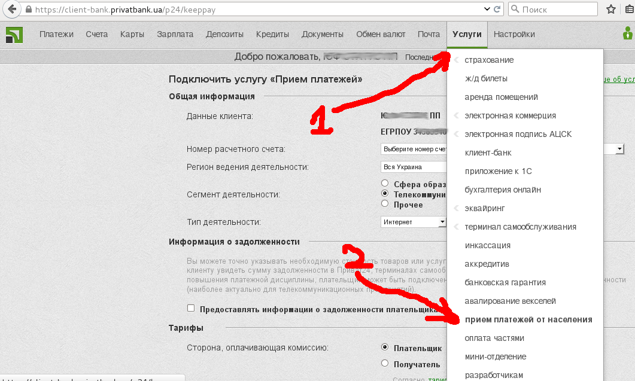Click the Услуги menu tab
635x381 pixels.
pyautogui.click(x=467, y=35)
